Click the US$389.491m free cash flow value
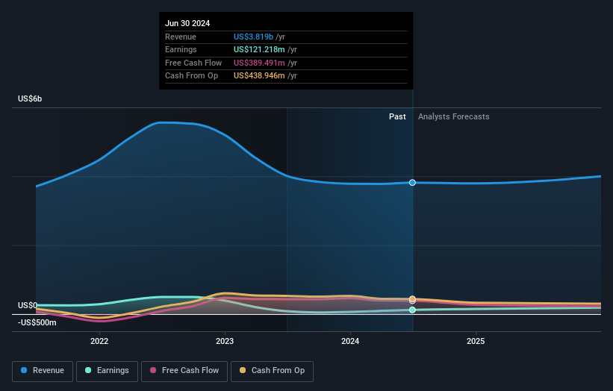Image resolution: width=613 pixels, height=391 pixels. [x=259, y=63]
